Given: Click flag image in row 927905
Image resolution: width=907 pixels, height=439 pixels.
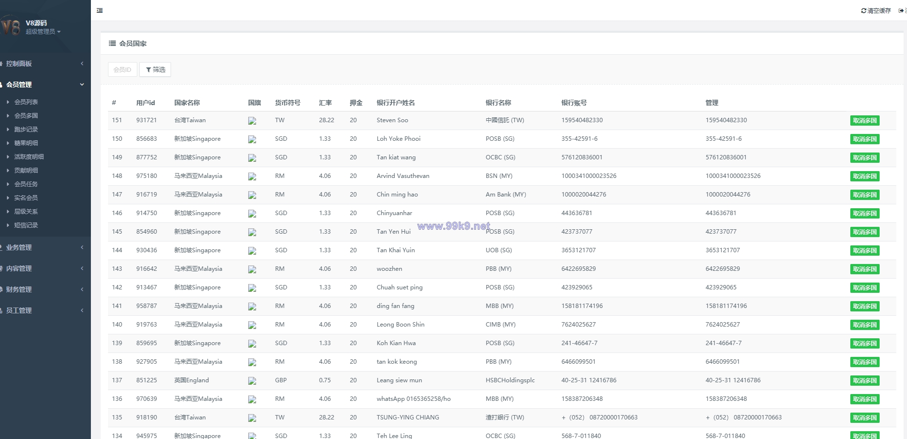Looking at the screenshot, I should 252,362.
